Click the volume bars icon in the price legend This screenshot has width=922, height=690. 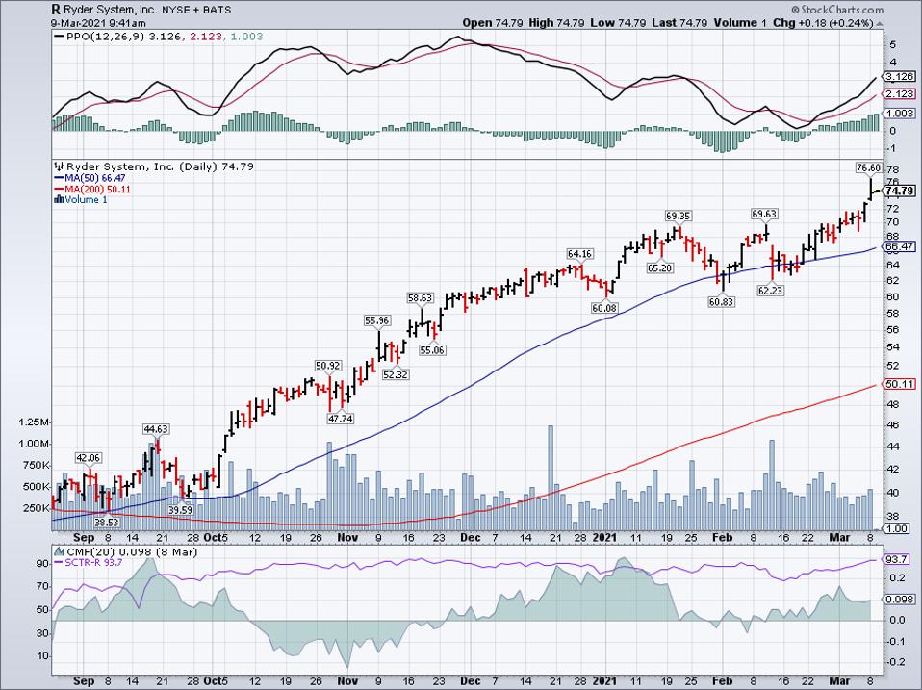[58, 199]
